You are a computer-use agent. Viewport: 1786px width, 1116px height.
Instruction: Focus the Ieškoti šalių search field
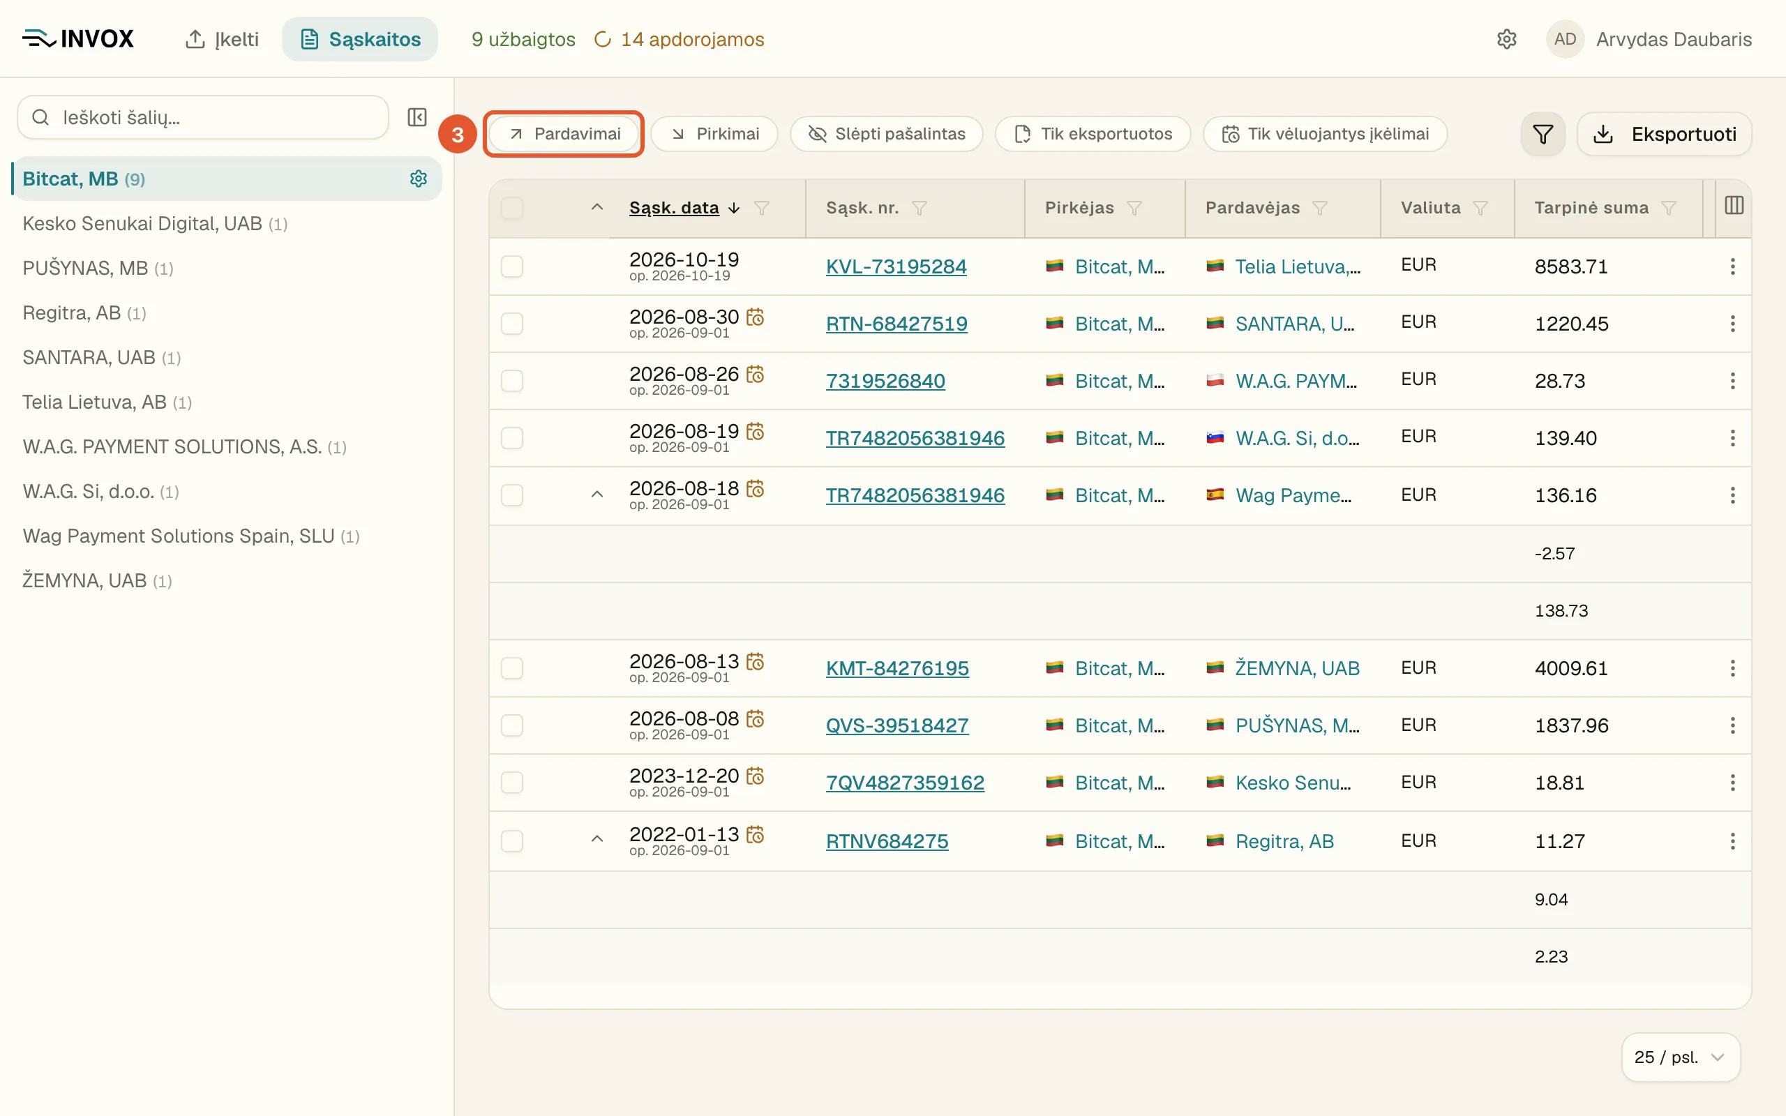click(x=203, y=117)
